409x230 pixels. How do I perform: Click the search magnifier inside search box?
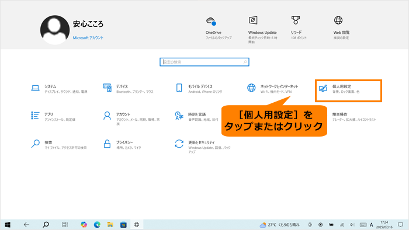pyautogui.click(x=245, y=62)
